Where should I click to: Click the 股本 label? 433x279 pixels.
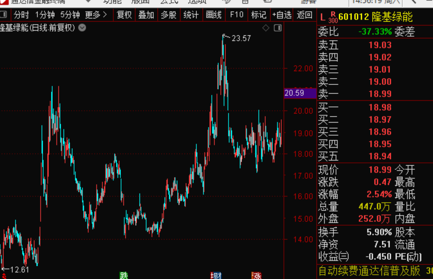405,232
